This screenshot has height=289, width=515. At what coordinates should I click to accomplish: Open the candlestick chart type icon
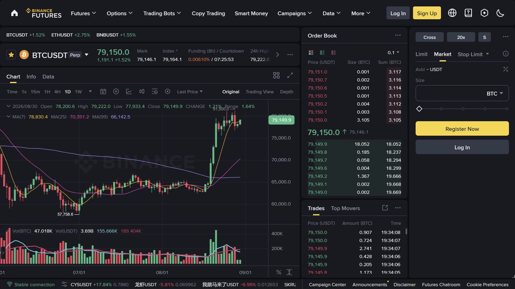pyautogui.click(x=142, y=92)
